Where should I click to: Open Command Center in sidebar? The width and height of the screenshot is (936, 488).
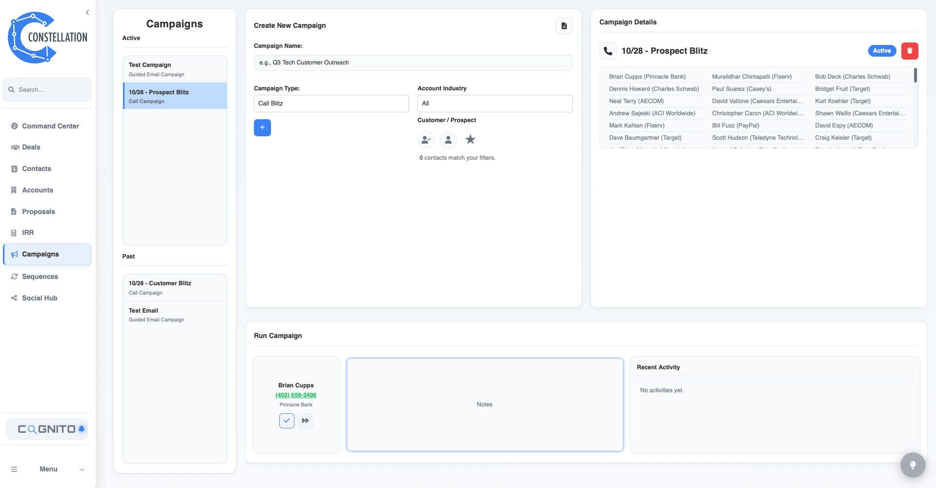coord(50,126)
